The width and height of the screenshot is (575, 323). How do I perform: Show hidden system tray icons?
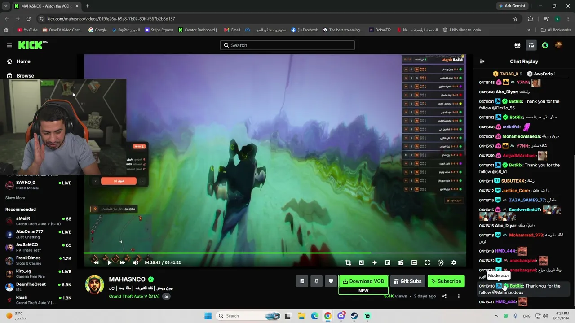click(496, 316)
